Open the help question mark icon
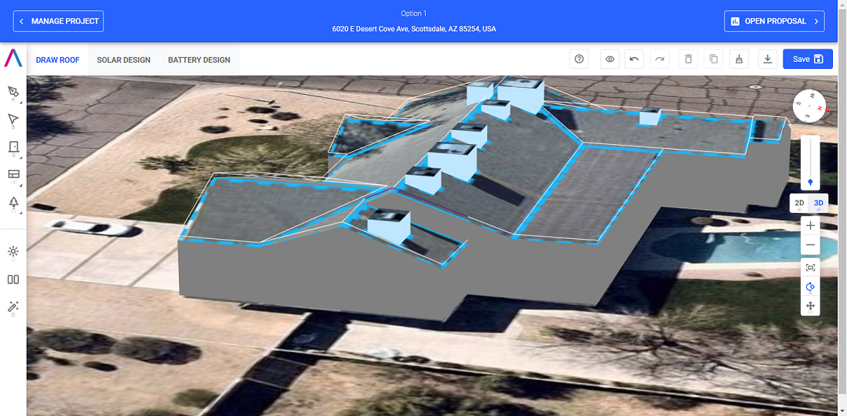 [x=580, y=60]
